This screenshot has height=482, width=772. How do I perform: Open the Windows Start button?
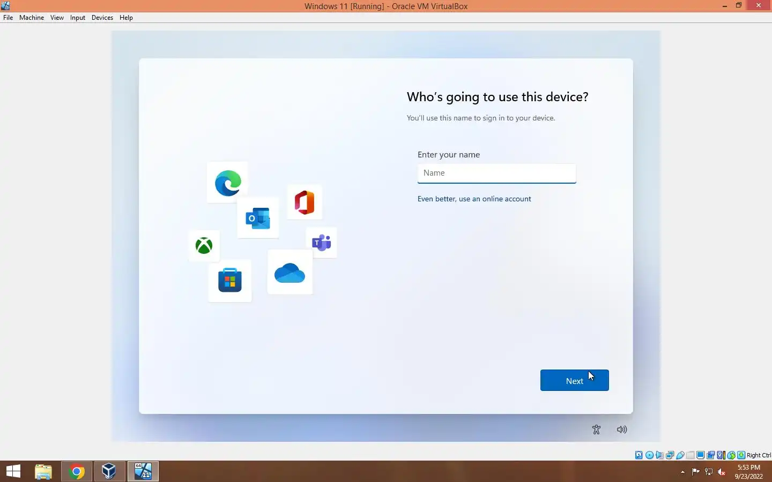(x=13, y=471)
